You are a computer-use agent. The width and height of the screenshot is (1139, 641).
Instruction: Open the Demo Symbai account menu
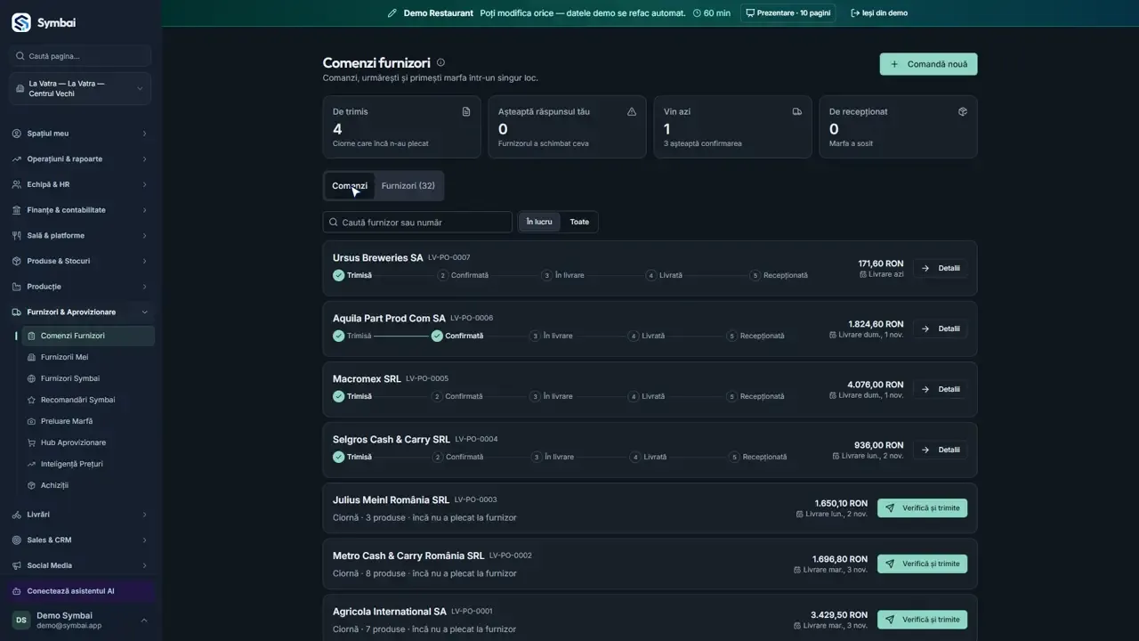81,620
